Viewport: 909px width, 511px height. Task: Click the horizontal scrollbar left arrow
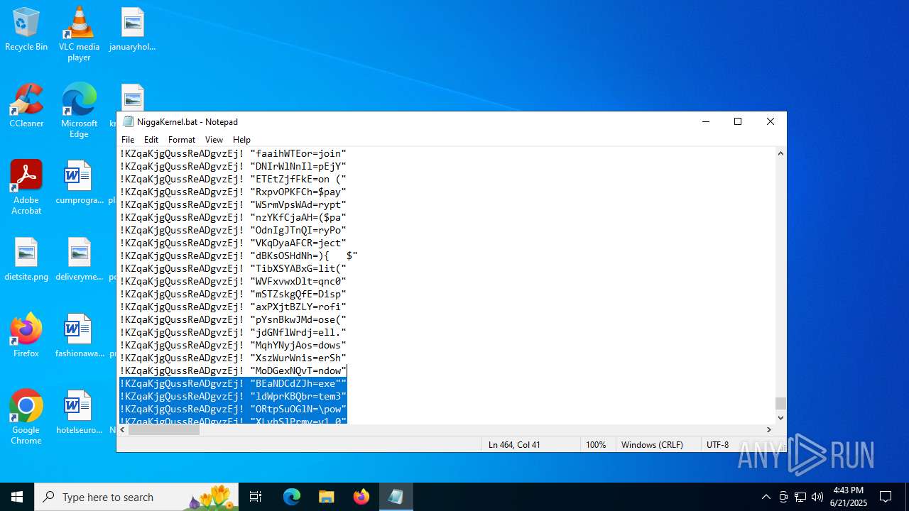123,429
